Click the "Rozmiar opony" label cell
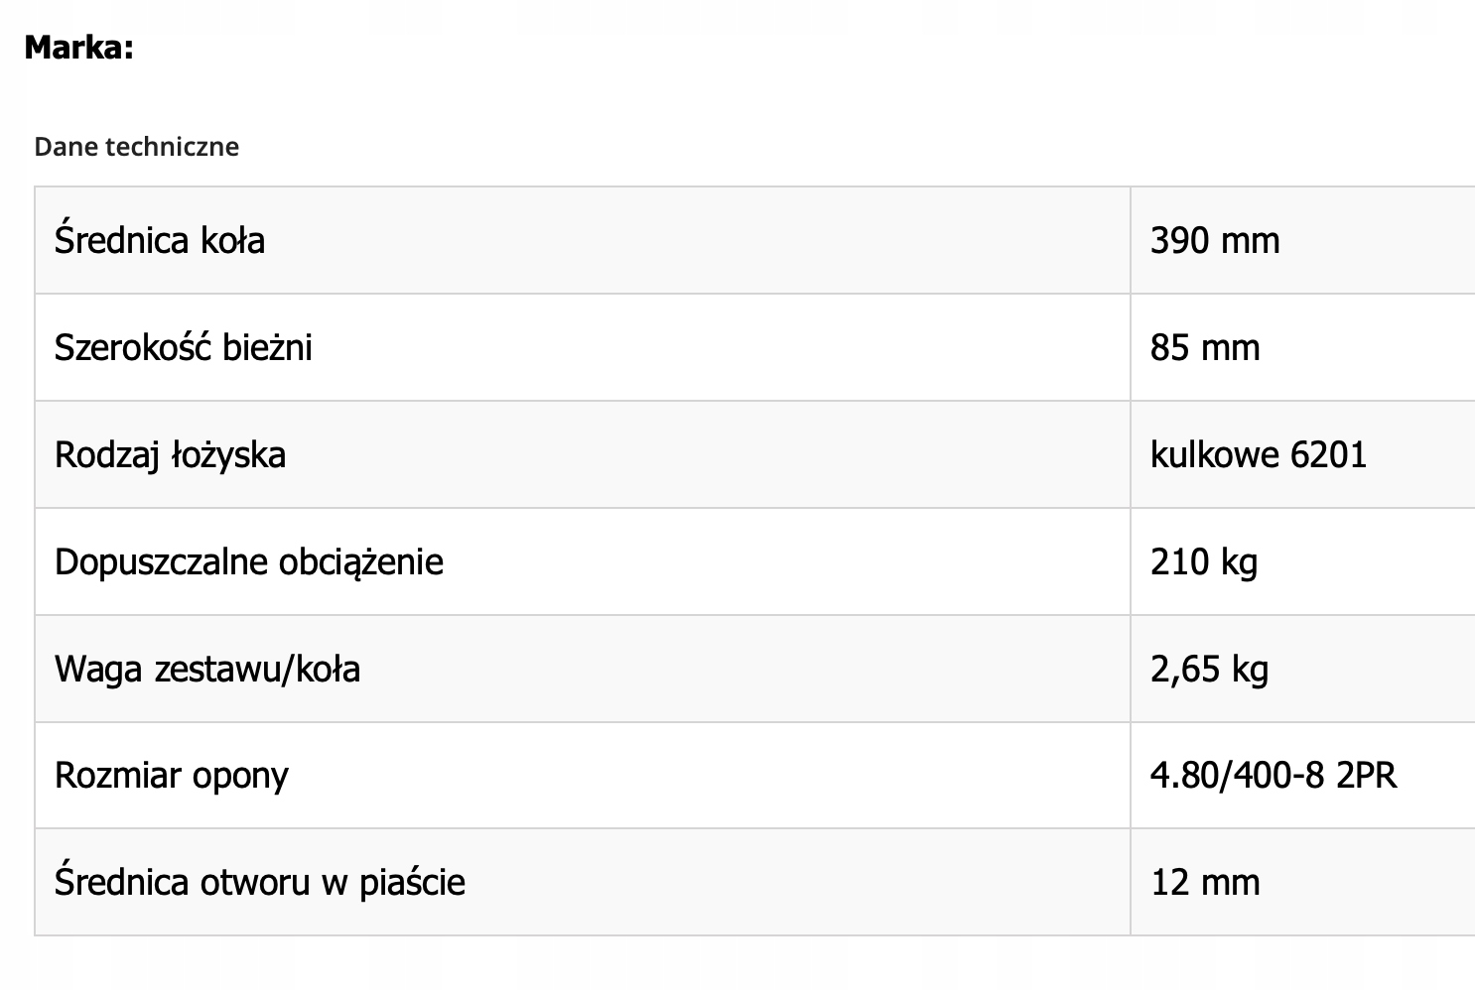 [171, 775]
